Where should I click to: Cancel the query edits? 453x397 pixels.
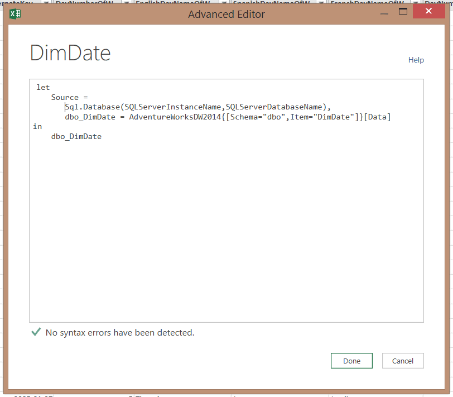tap(402, 361)
